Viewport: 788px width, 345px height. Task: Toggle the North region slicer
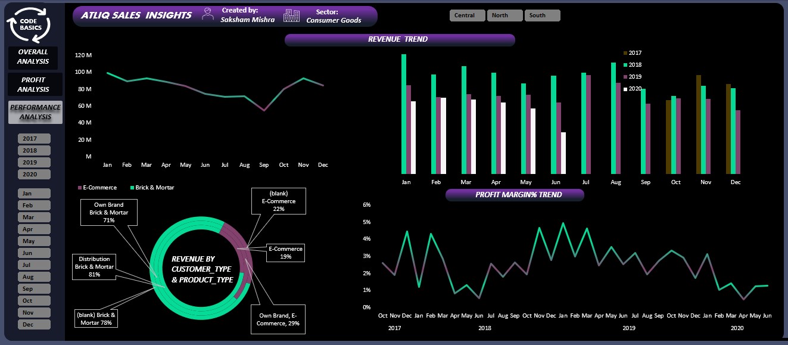click(504, 15)
